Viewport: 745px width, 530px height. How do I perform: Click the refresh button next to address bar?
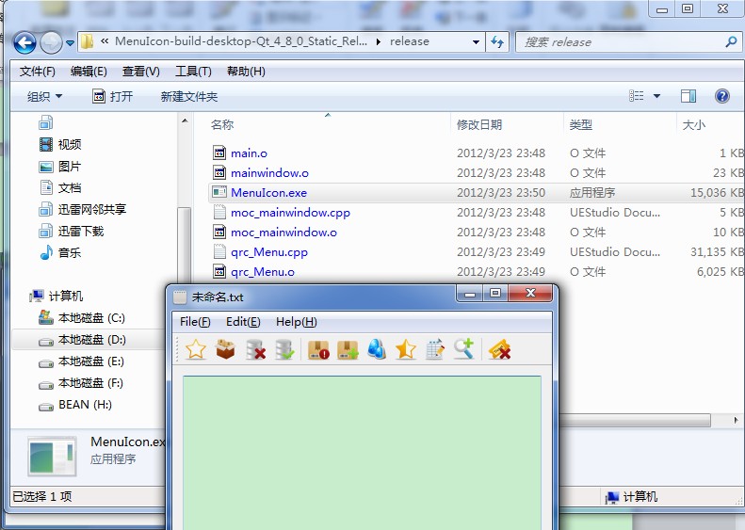click(497, 41)
